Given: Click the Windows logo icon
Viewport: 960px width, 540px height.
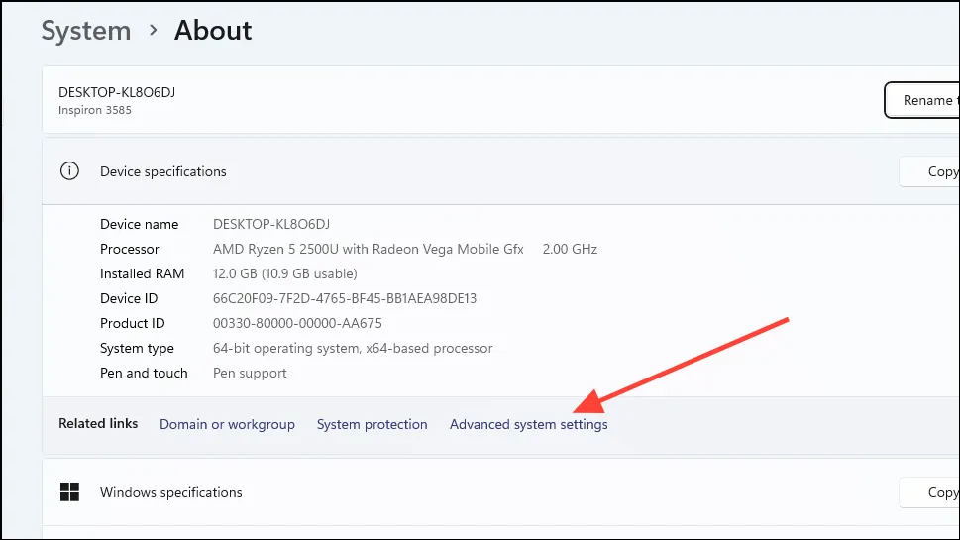Looking at the screenshot, I should tap(69, 492).
